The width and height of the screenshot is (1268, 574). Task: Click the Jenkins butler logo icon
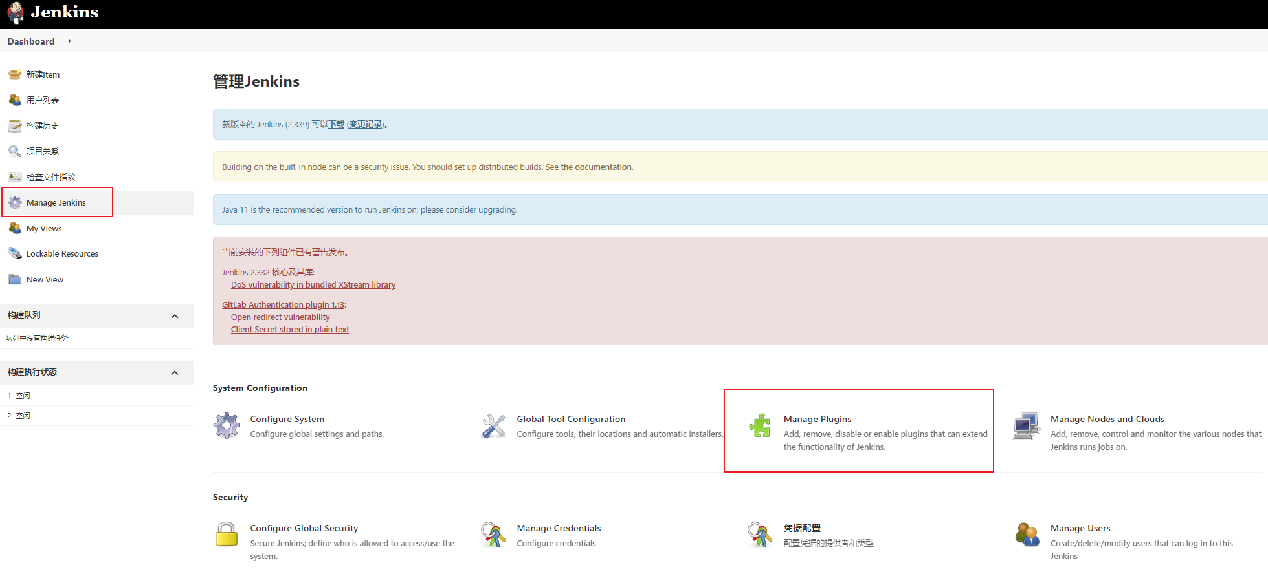point(16,13)
